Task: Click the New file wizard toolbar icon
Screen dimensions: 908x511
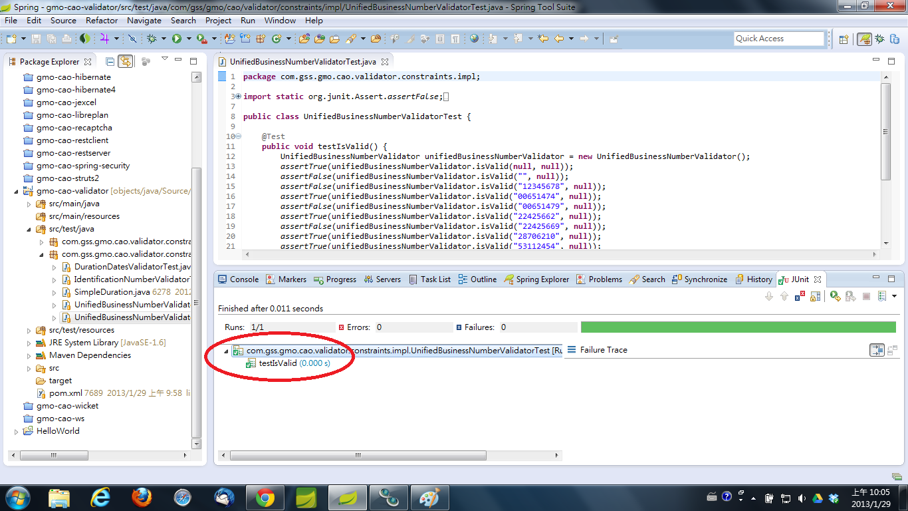Action: [x=11, y=39]
